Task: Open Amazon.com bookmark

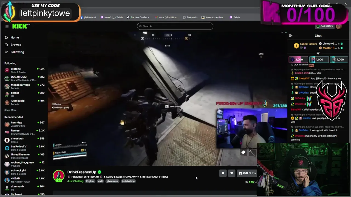Action: (x=213, y=18)
